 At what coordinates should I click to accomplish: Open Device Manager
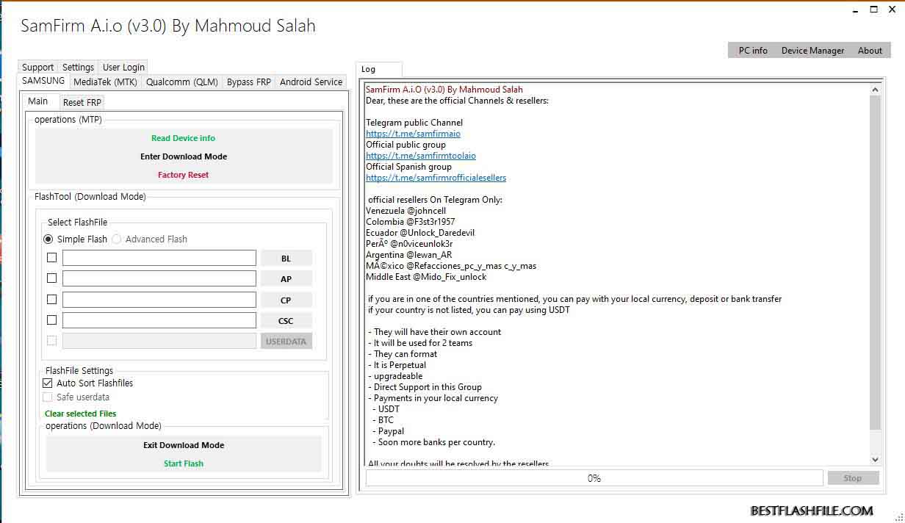point(812,51)
